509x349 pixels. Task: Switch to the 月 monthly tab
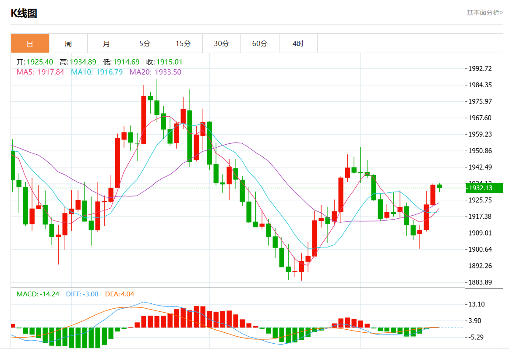(x=106, y=43)
